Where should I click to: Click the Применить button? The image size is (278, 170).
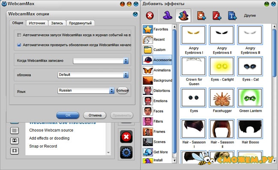[122, 115]
